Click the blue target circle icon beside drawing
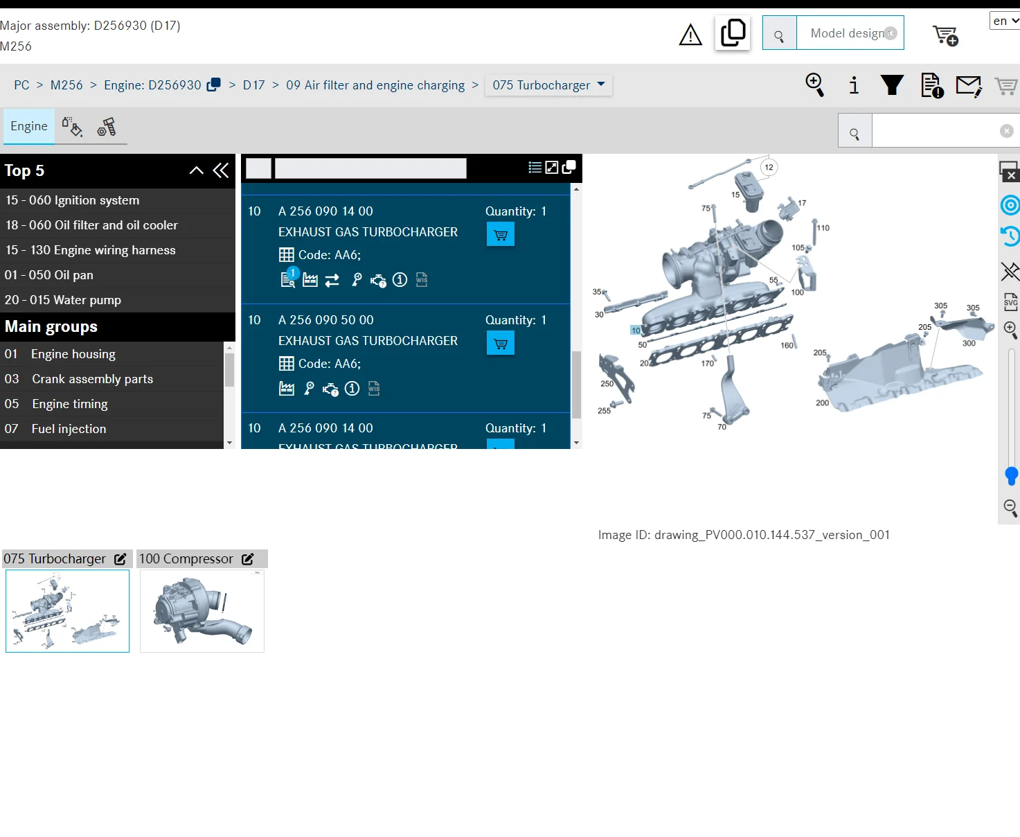 (1010, 205)
